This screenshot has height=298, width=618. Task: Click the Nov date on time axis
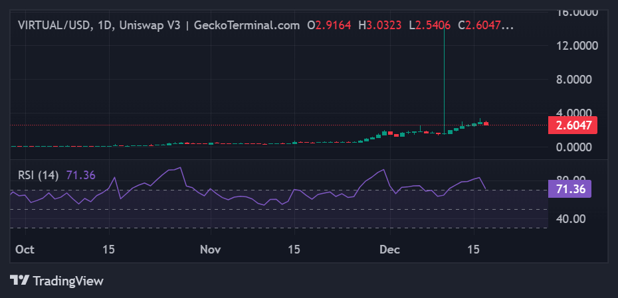tap(210, 250)
